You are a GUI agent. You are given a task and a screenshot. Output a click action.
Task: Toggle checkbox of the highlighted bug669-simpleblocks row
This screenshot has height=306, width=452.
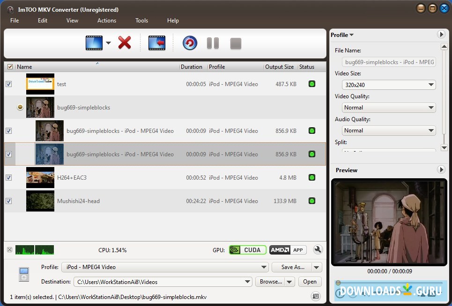click(8, 154)
